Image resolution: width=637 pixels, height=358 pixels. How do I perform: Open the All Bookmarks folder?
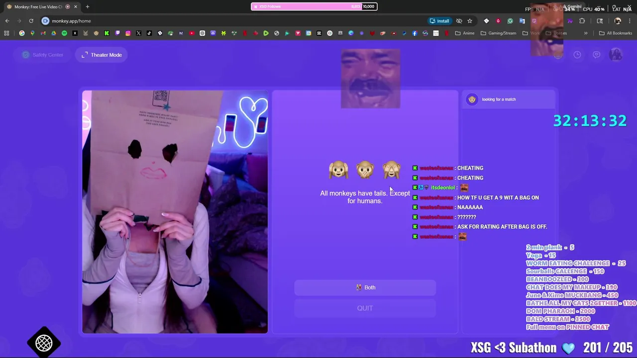[x=616, y=33]
